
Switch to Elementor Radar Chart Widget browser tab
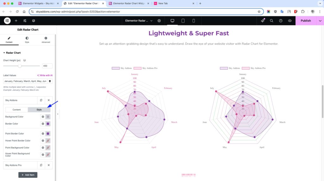(129, 3)
